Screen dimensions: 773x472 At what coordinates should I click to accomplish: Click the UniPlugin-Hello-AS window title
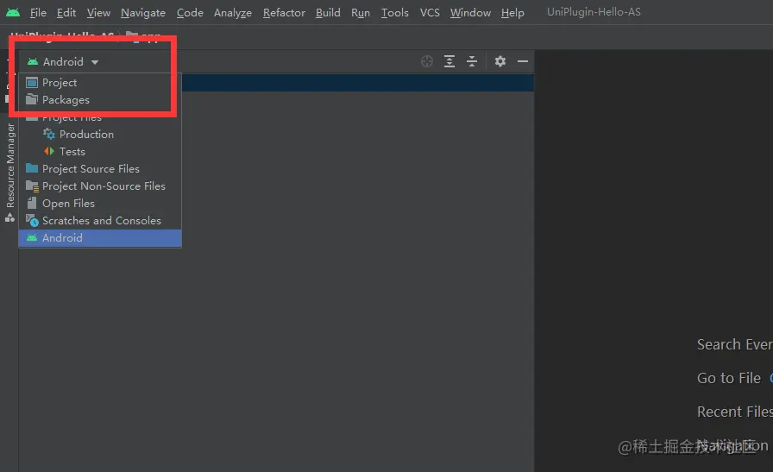[x=594, y=12]
